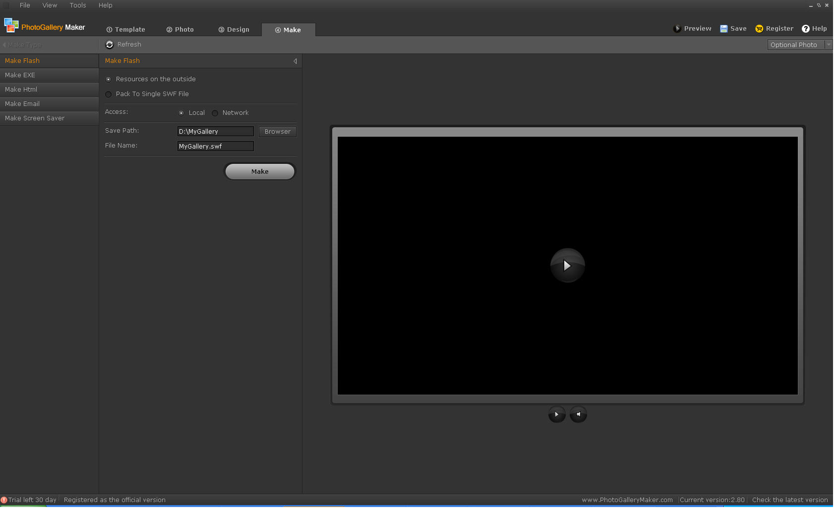Choose Local access radio button
This screenshot has height=509, width=837.
tap(181, 113)
